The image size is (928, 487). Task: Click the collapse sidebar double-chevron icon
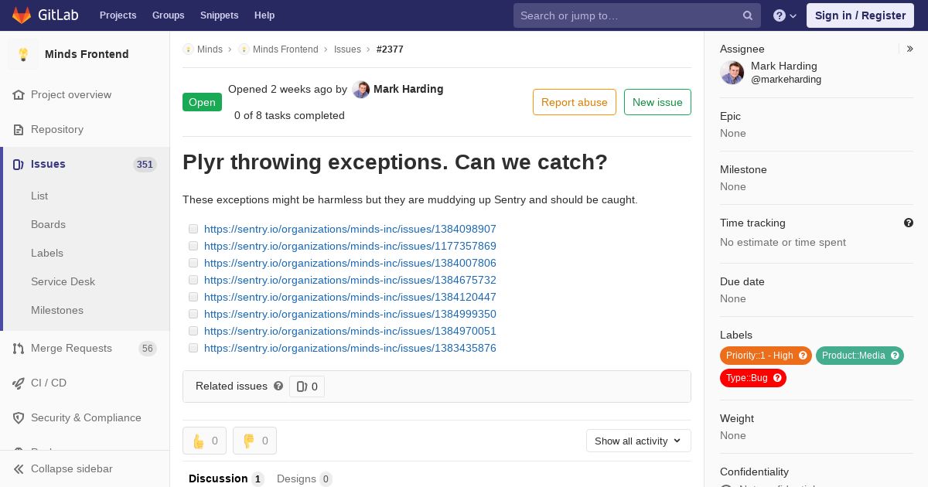point(19,469)
